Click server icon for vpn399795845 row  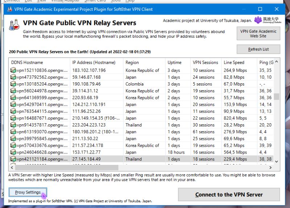click(13, 139)
